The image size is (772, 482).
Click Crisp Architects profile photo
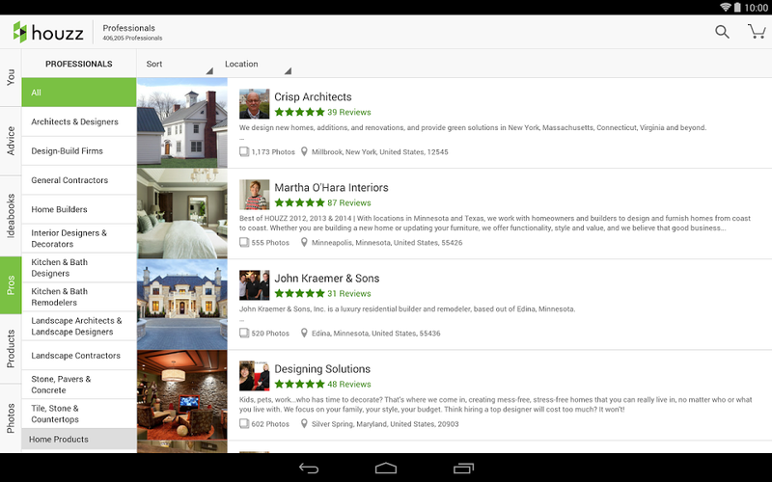tap(254, 104)
